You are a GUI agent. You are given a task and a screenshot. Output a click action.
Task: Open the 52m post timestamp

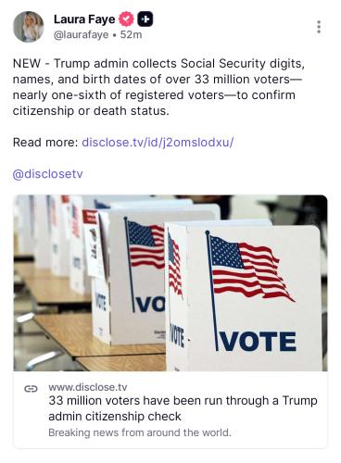pos(131,34)
